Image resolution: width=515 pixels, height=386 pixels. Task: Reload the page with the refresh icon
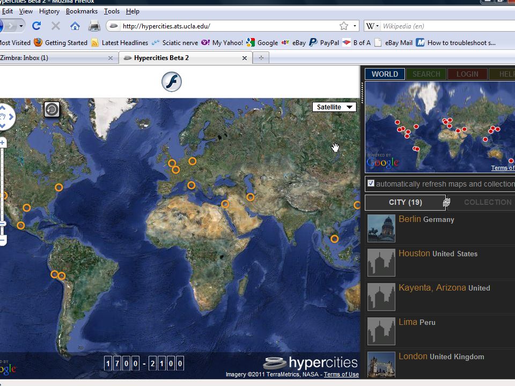(x=36, y=26)
